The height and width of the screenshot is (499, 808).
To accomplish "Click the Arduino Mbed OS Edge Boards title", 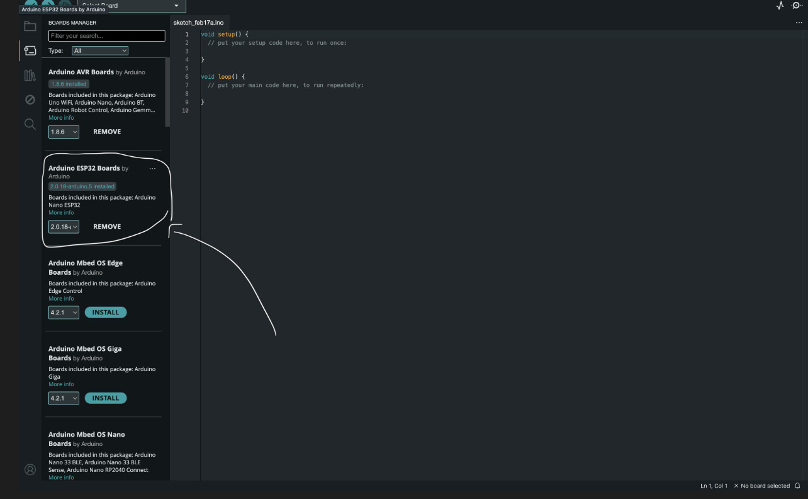I will coord(86,268).
